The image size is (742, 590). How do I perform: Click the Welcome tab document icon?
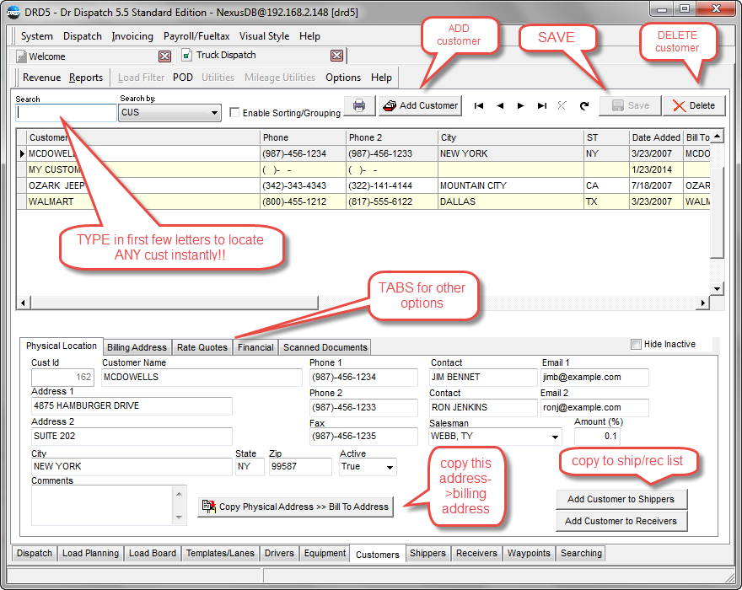(21, 56)
